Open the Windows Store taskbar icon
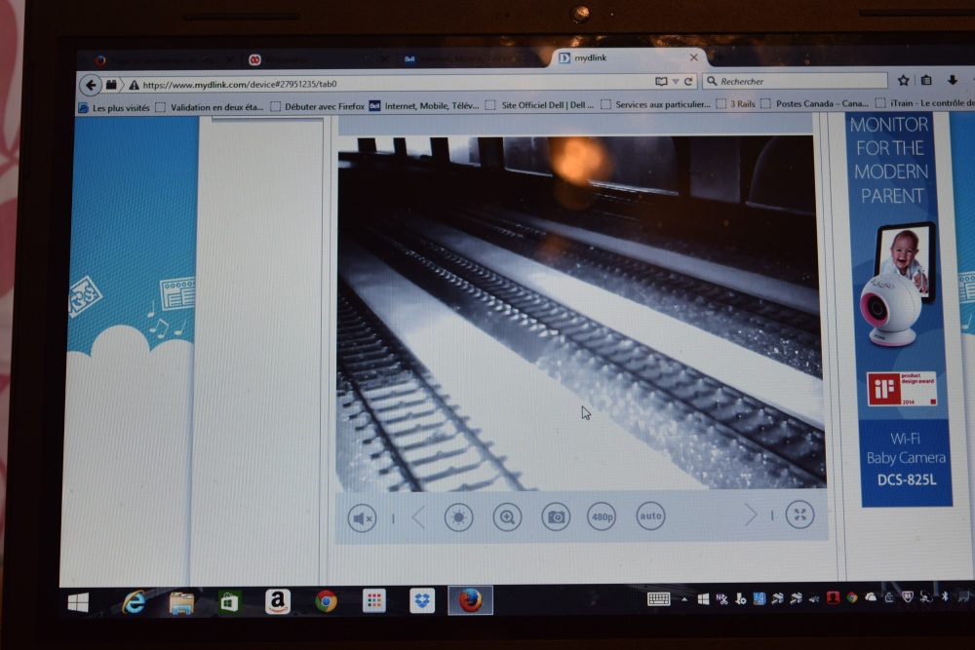Viewport: 975px width, 650px height. pyautogui.click(x=229, y=601)
